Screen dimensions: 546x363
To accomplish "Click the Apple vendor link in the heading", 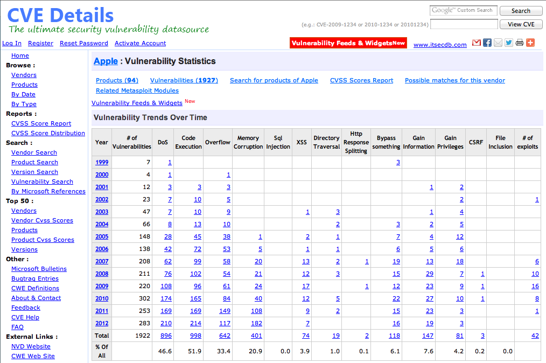I will [x=106, y=61].
